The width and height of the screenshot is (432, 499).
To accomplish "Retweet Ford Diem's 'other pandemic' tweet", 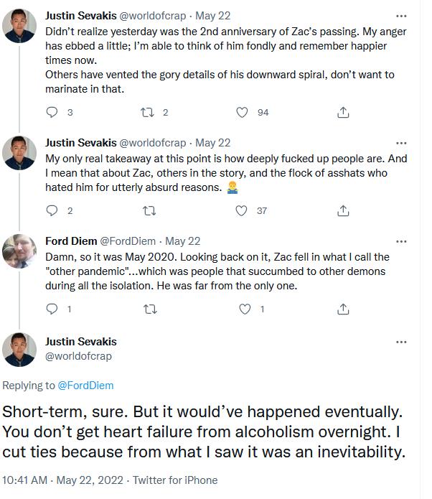I will 150,309.
